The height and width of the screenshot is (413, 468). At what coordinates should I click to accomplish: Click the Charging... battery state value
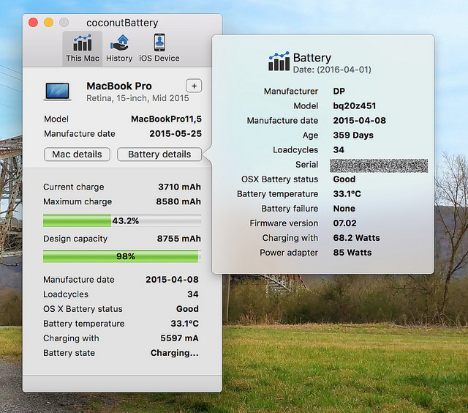175,353
